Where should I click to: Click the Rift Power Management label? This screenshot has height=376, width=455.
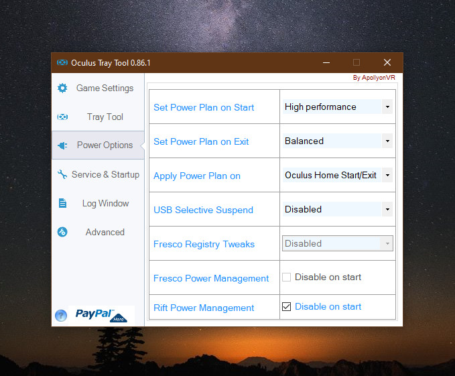tap(204, 308)
